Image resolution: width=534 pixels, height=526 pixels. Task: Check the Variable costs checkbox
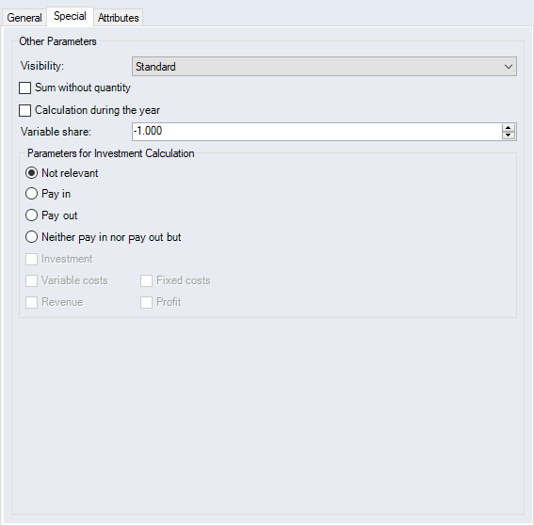[x=31, y=280]
